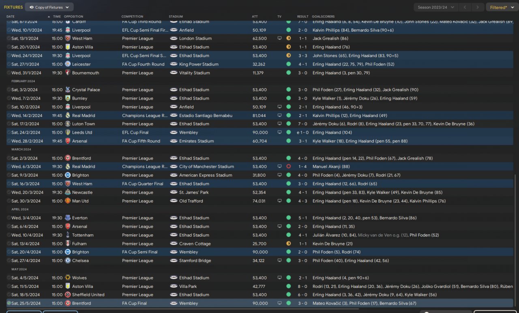
Task: Go to the next season with right arrow
Action: click(478, 7)
